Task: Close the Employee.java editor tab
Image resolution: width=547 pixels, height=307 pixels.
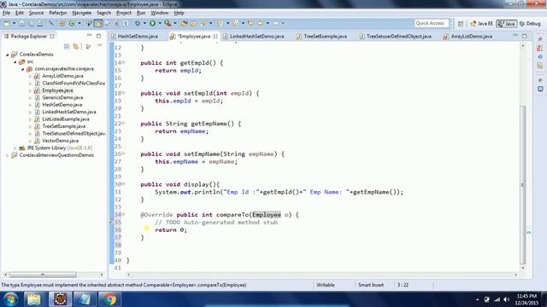Action: pos(215,36)
